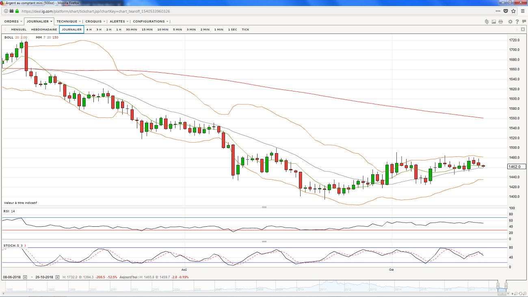
Task: Click the print chart icon
Action: click(x=501, y=22)
